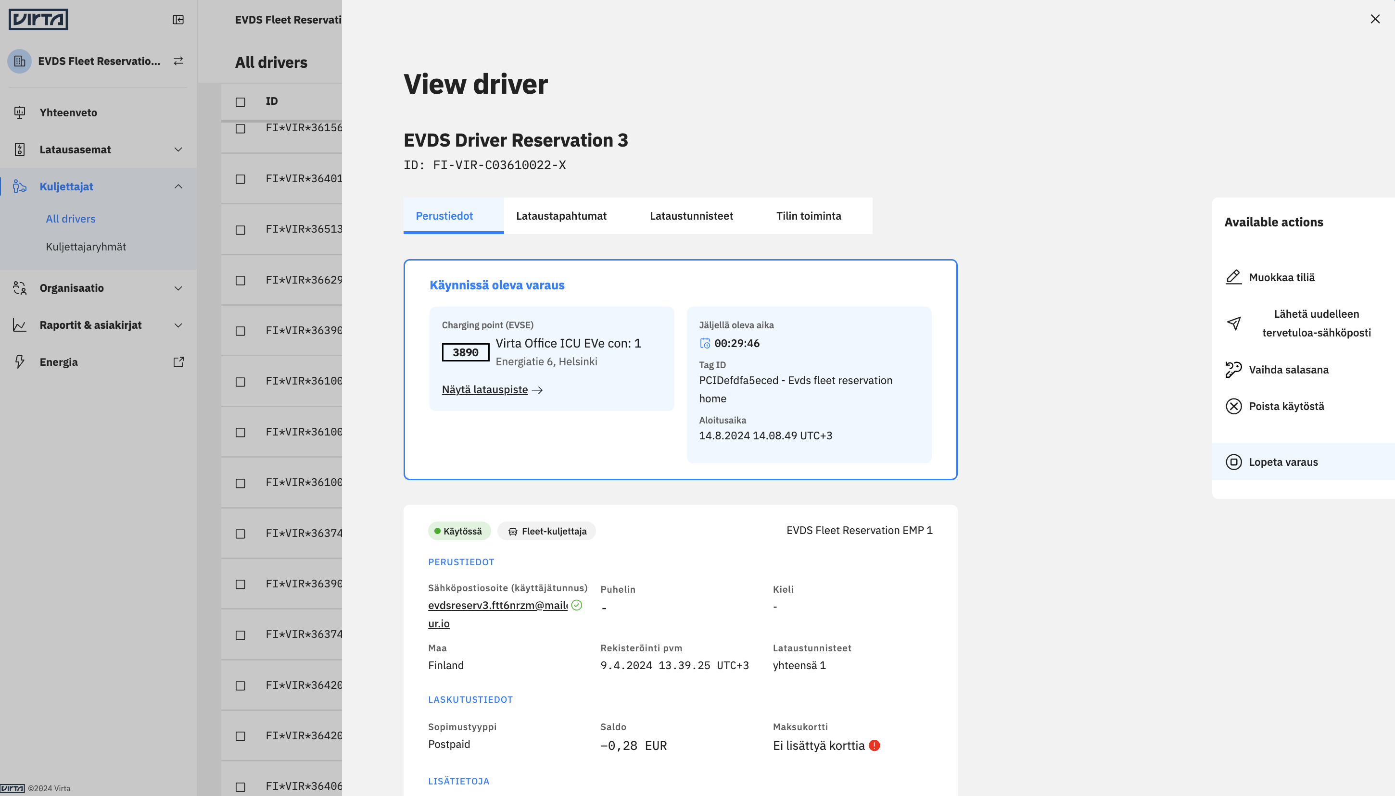The height and width of the screenshot is (796, 1395).
Task: Click the green Käytössä status dot
Action: 437,531
